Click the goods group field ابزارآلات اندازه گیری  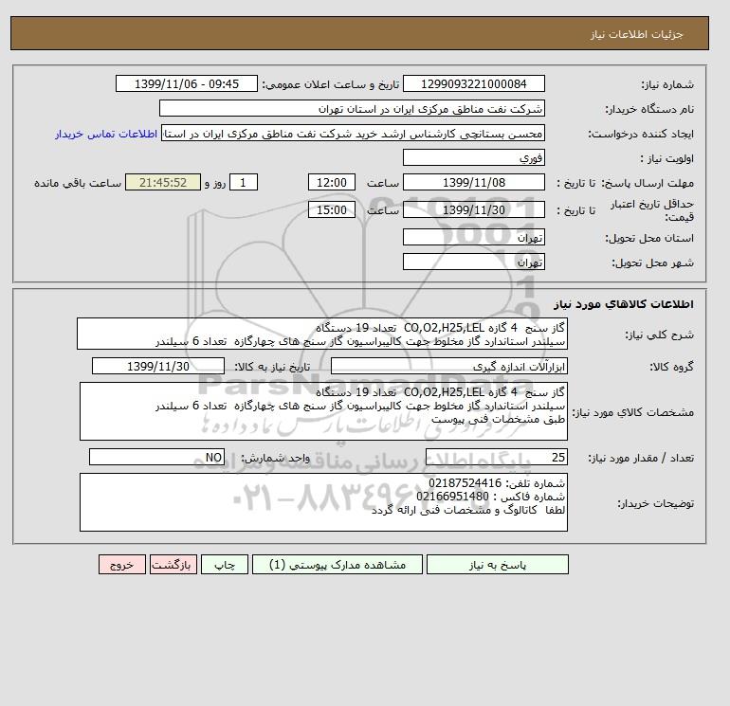[x=448, y=366]
